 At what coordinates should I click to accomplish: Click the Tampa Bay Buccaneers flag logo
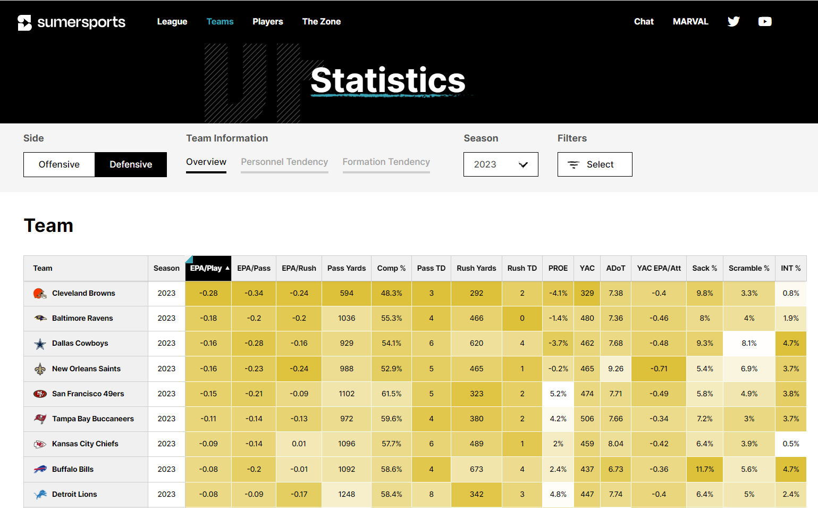(40, 419)
